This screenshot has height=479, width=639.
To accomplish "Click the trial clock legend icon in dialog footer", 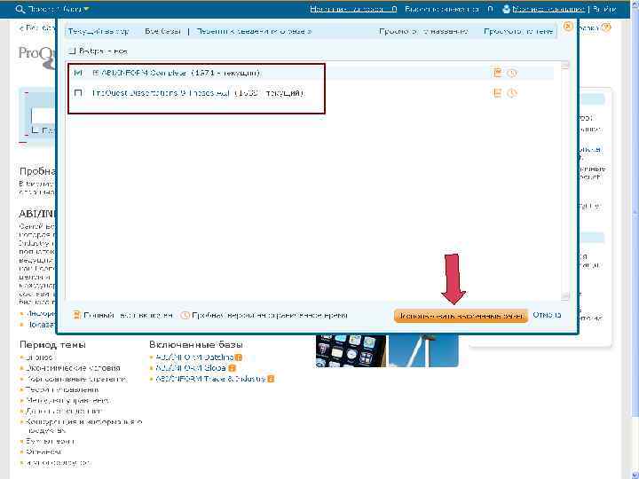I will point(185,315).
